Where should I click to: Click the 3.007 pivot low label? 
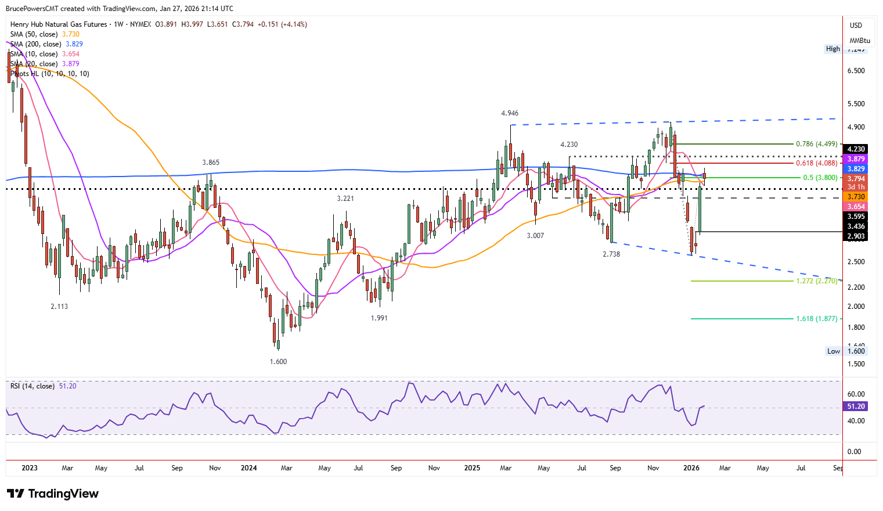pyautogui.click(x=535, y=236)
